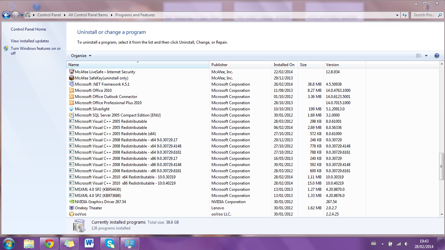Viewport: 445px width, 250px height.
Task: Click the Visual C++ 2010 x64 Redistributable icon
Action: click(x=72, y=177)
